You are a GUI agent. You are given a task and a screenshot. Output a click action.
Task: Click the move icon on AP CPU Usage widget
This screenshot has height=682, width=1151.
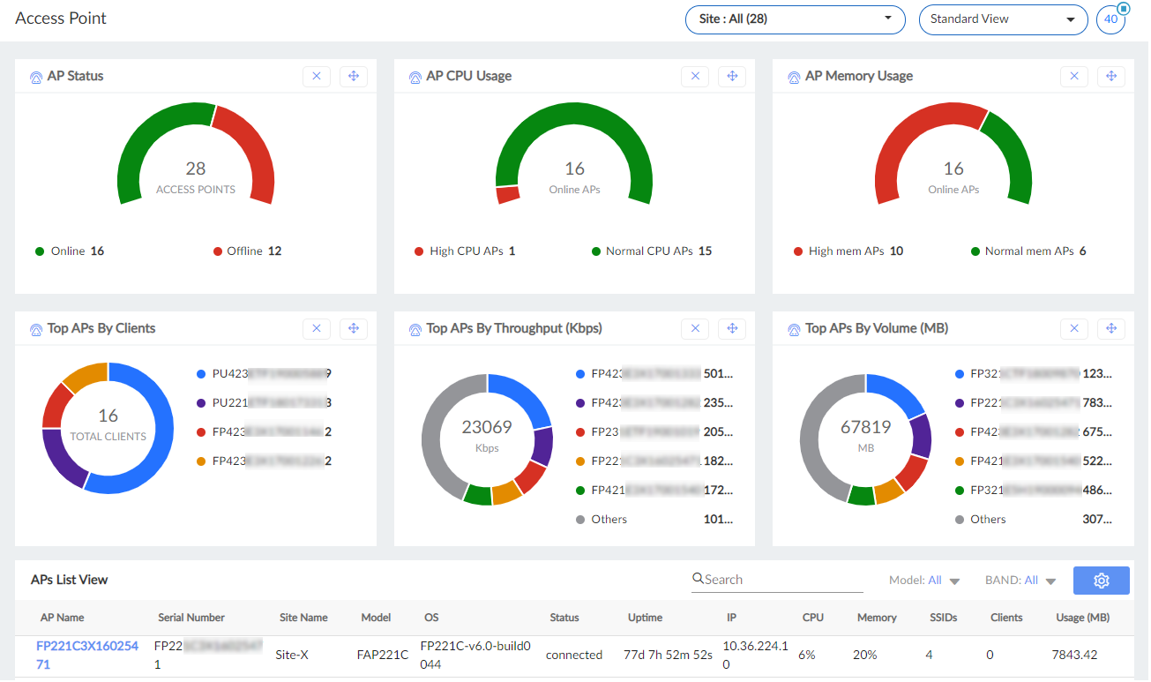pyautogui.click(x=732, y=76)
